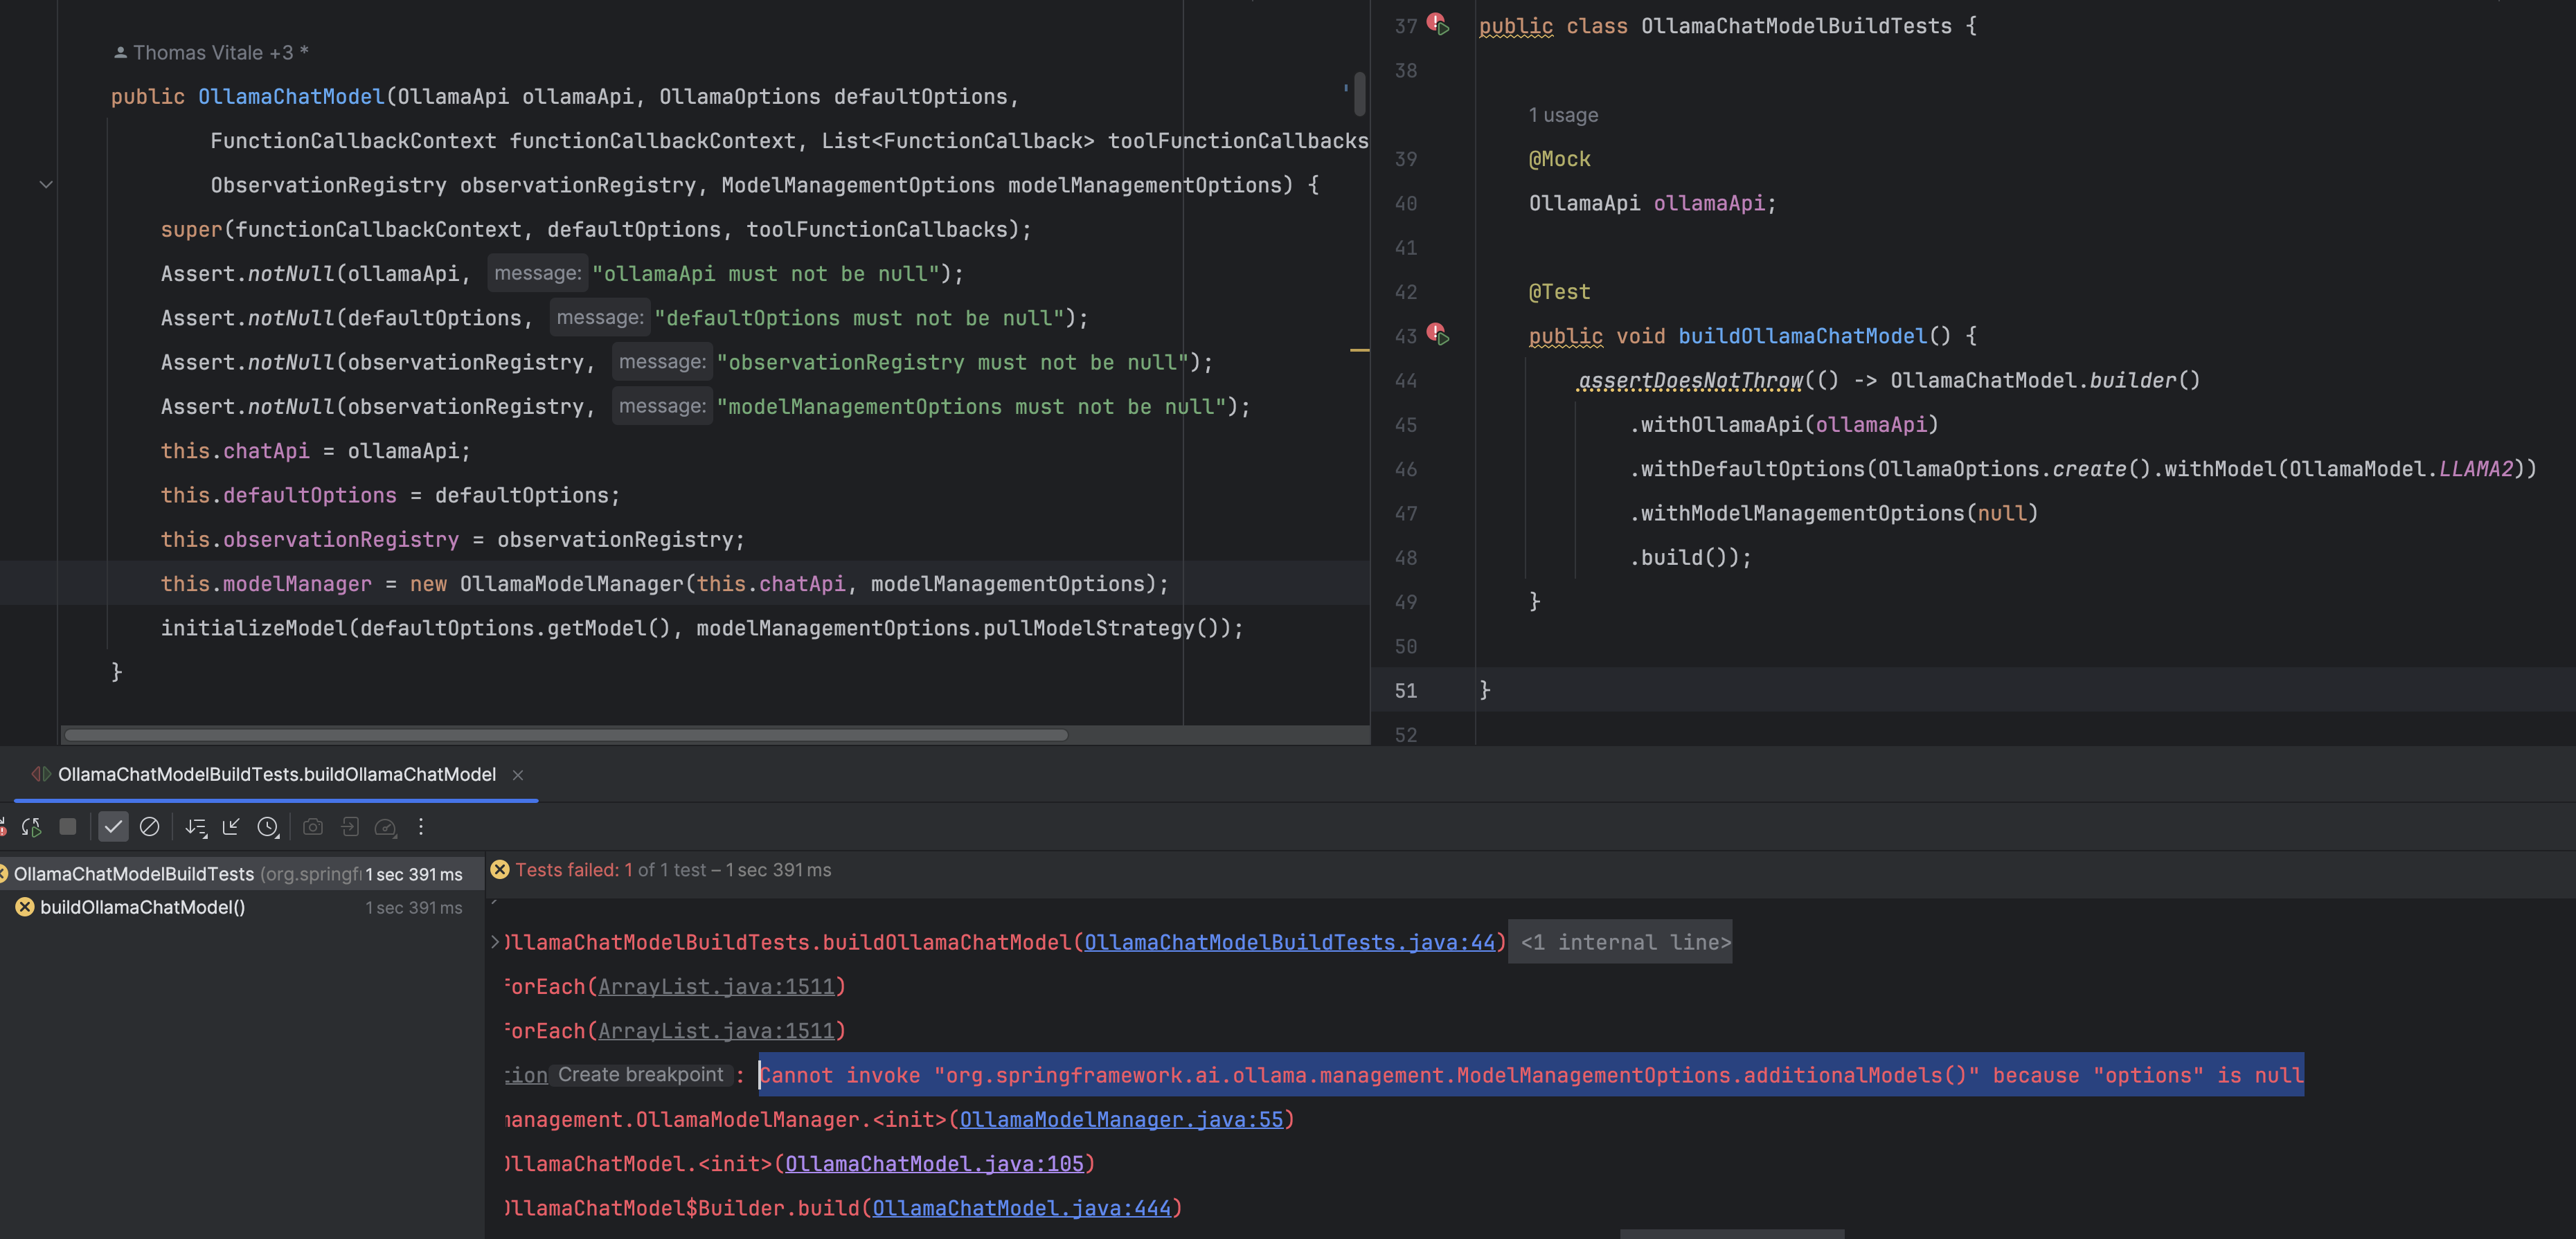Toggle auto-test rerun icon
Image resolution: width=2576 pixels, height=1239 pixels.
32,827
